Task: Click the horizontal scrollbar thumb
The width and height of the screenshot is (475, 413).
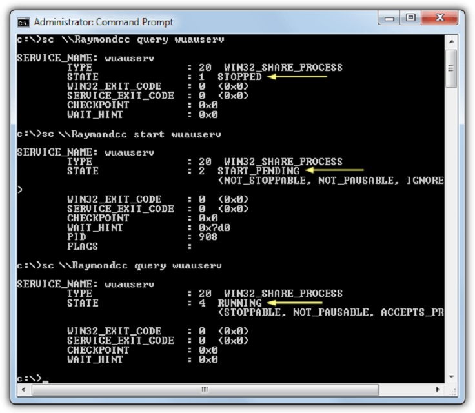Action: click(x=205, y=390)
